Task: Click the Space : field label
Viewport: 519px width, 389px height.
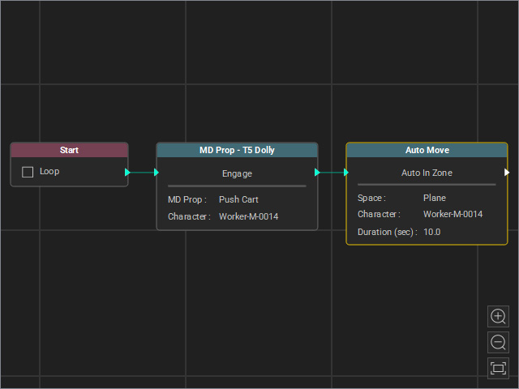Action: (371, 198)
